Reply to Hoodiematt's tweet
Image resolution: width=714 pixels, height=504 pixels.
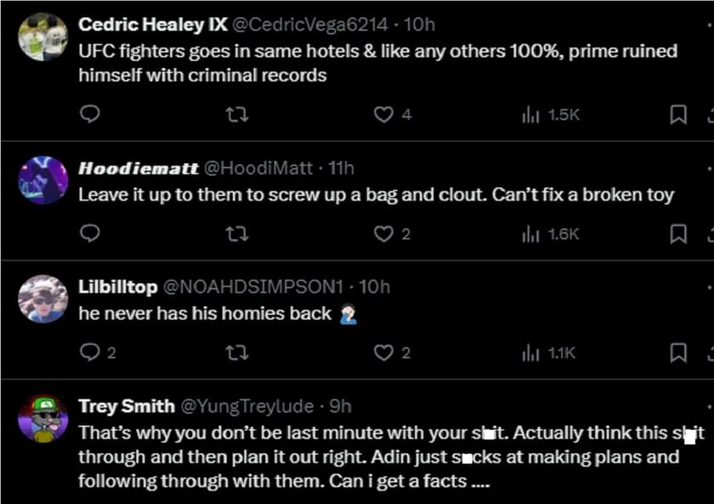tap(90, 234)
